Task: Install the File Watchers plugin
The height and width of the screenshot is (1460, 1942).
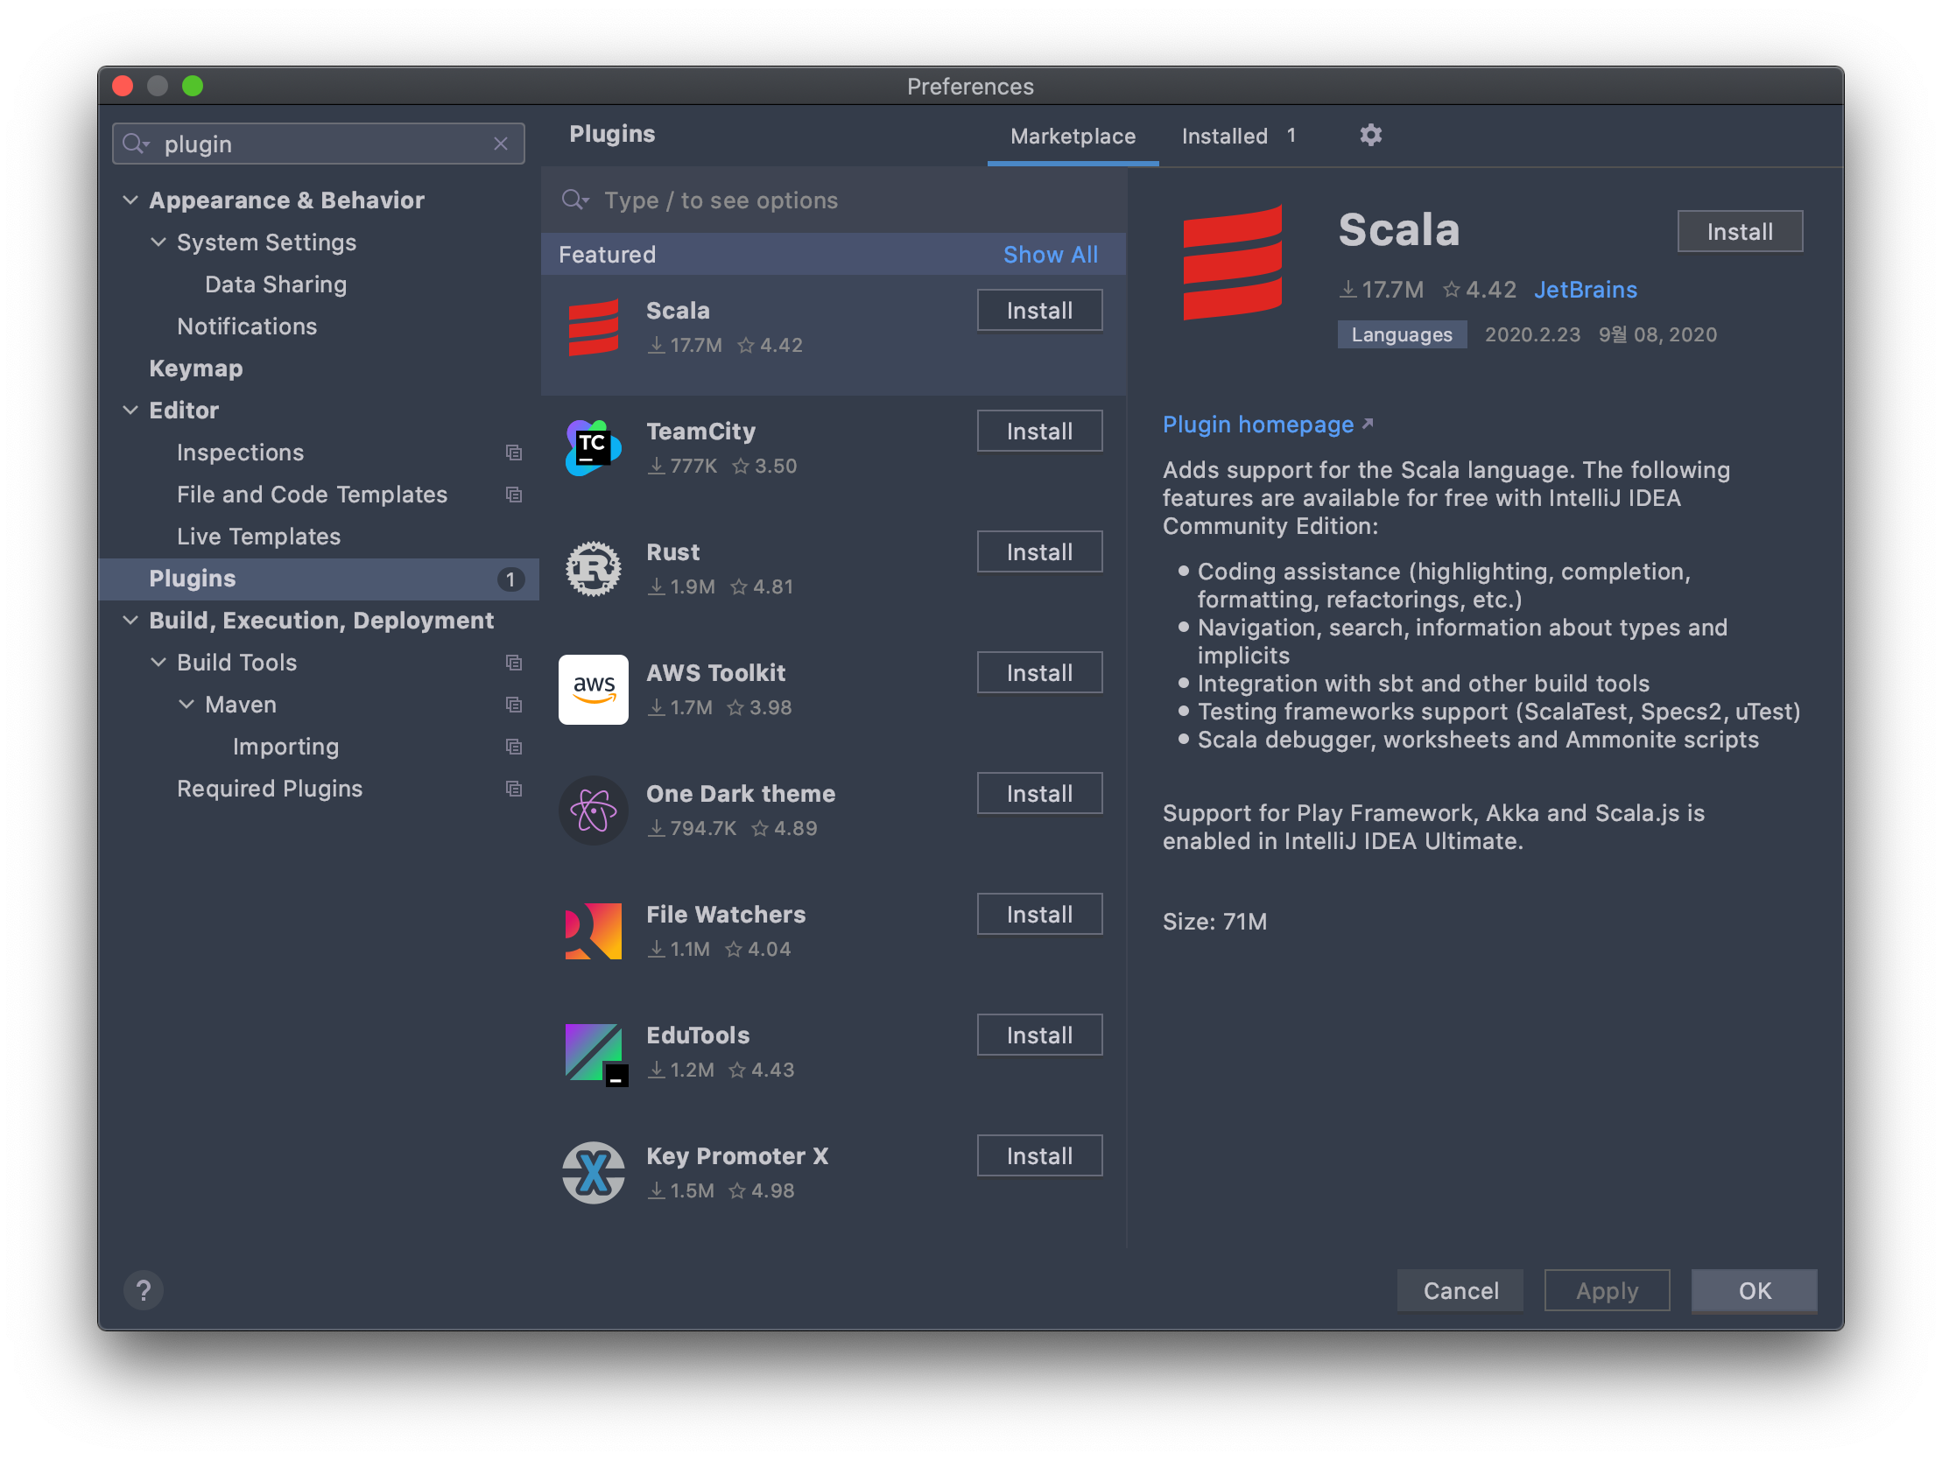Action: click(x=1039, y=915)
